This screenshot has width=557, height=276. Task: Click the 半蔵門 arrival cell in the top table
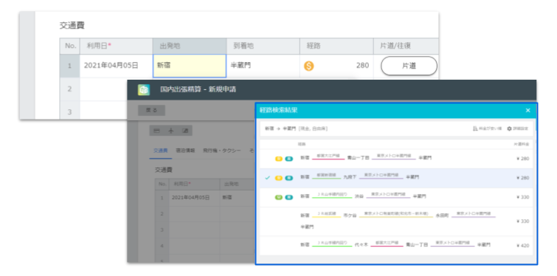coord(263,66)
